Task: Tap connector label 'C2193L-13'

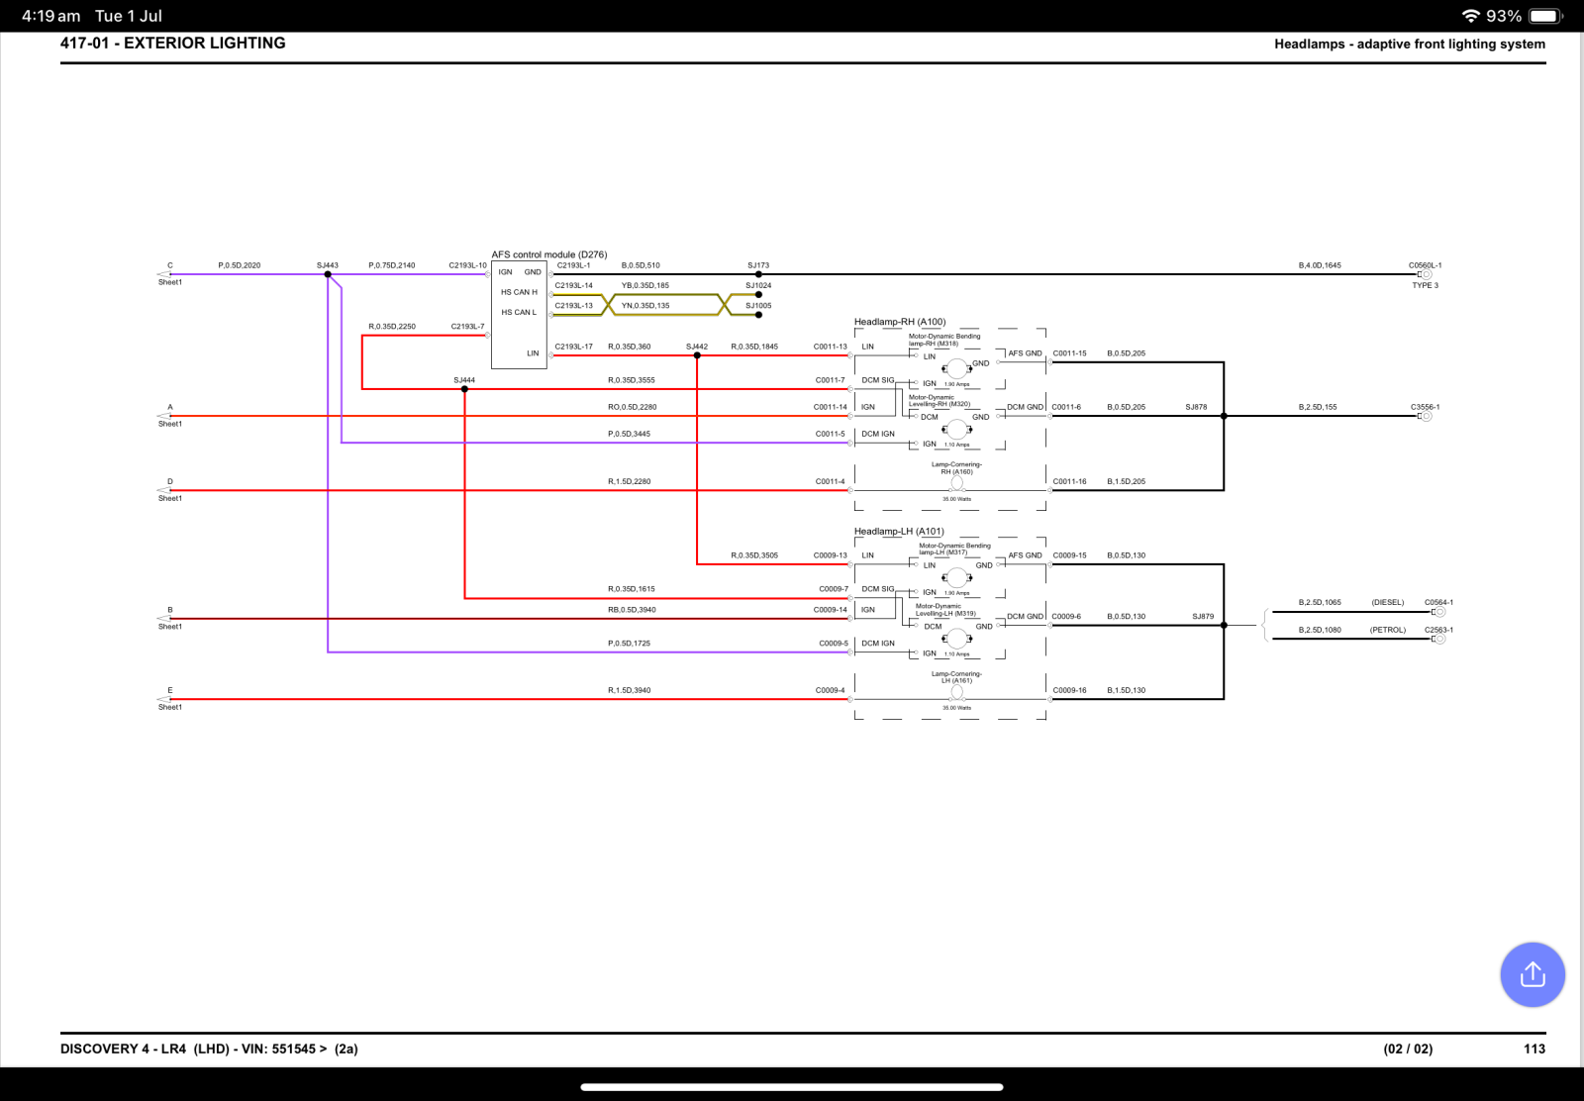Action: click(x=574, y=305)
